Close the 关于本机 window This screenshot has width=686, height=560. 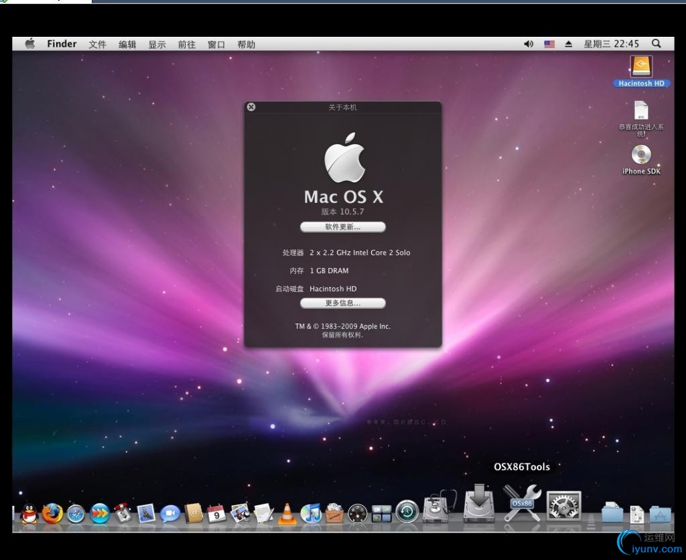pos(251,107)
